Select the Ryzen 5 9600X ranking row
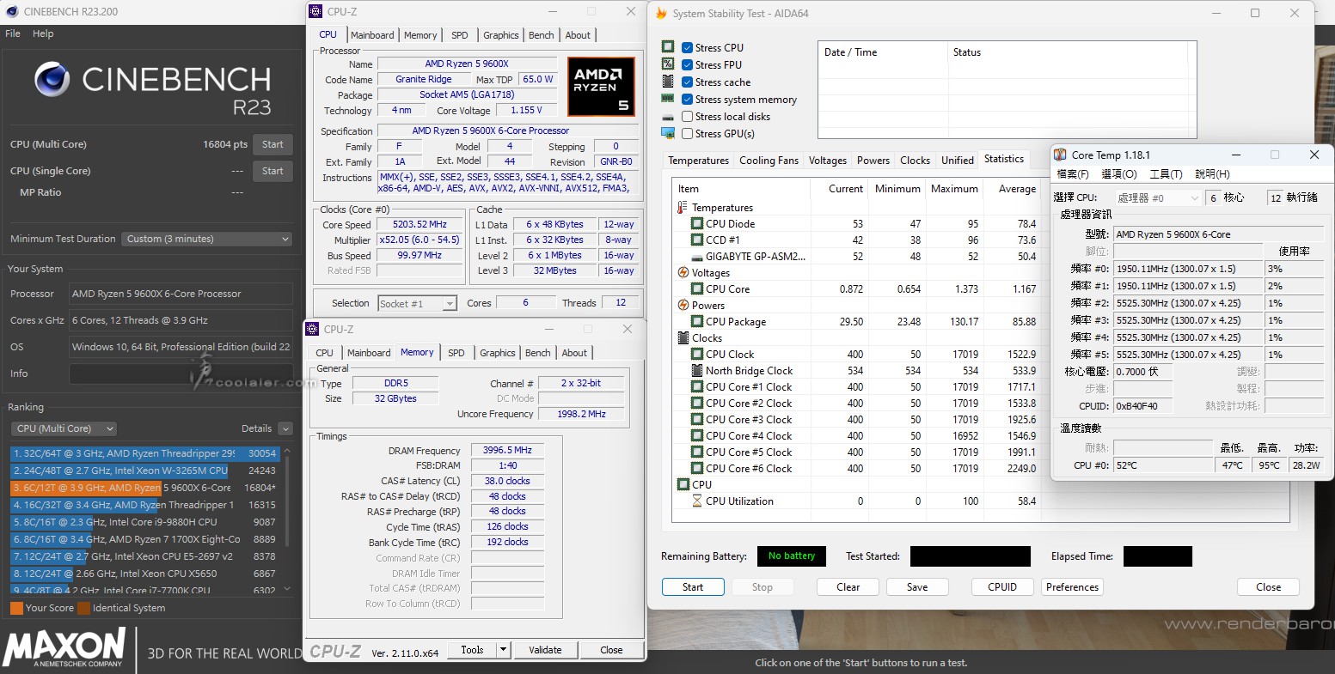The width and height of the screenshot is (1335, 674). tap(144, 488)
